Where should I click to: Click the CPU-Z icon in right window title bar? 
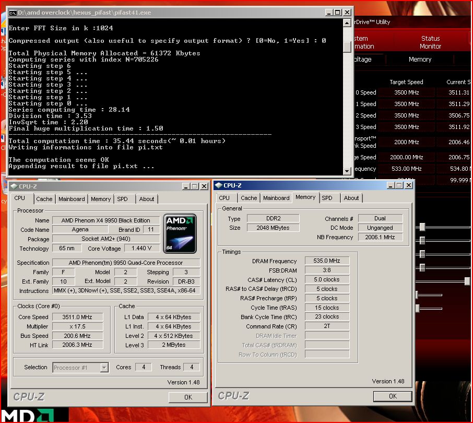[x=219, y=185]
